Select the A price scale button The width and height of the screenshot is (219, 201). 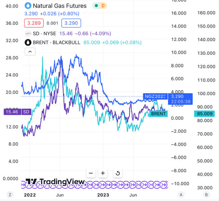tap(181, 195)
